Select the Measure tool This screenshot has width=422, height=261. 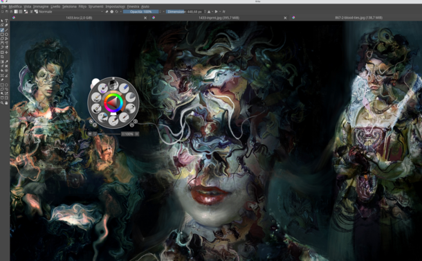pos(6,75)
